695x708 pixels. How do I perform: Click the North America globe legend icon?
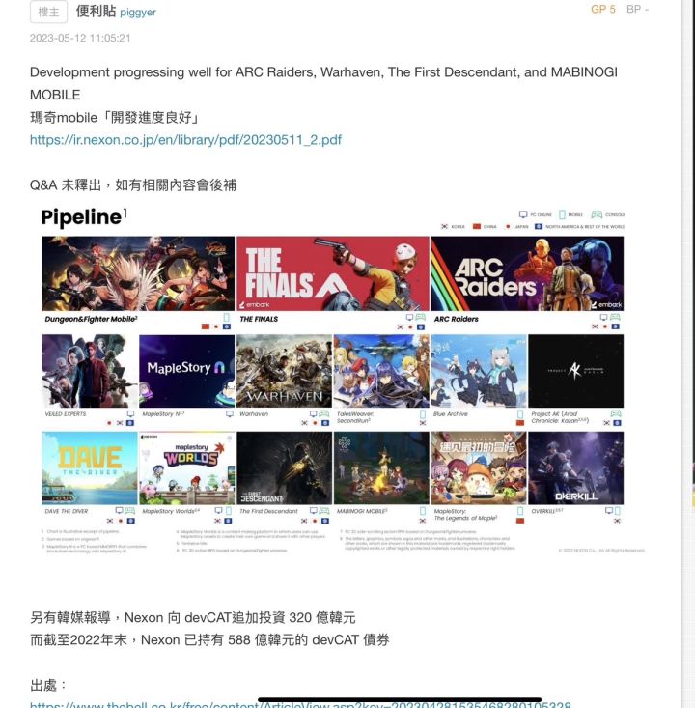click(x=539, y=226)
